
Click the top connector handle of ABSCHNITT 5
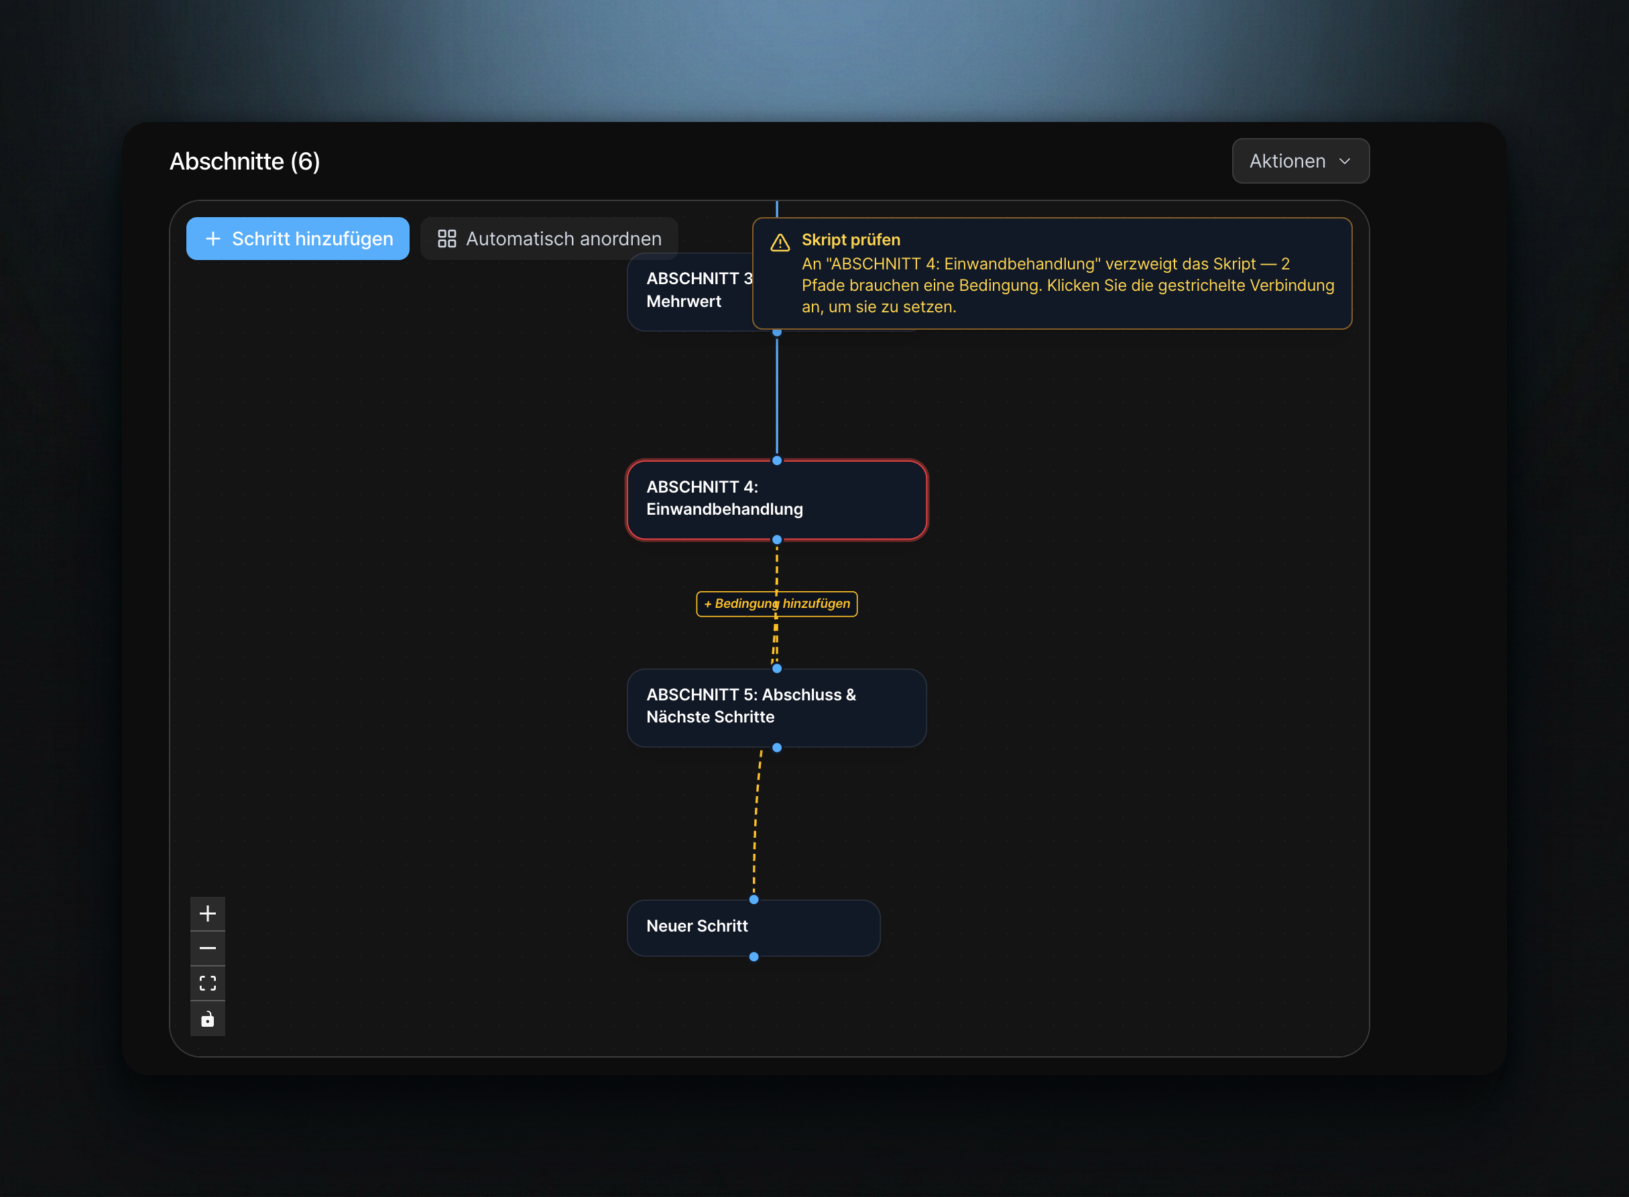pos(777,668)
